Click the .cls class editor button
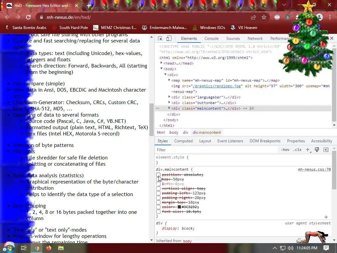Image resolution: width=337 pixels, height=253 pixels. point(297,150)
